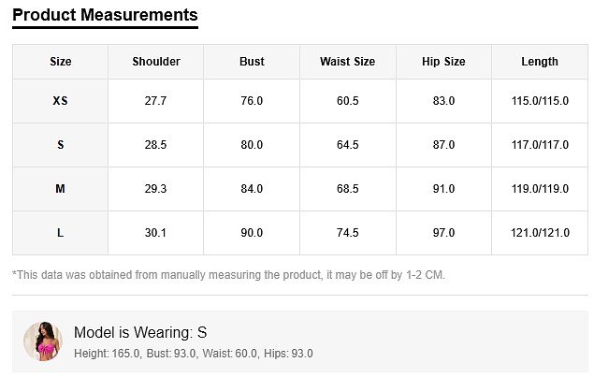
Task: Click the M size row label
Action: pyautogui.click(x=61, y=189)
